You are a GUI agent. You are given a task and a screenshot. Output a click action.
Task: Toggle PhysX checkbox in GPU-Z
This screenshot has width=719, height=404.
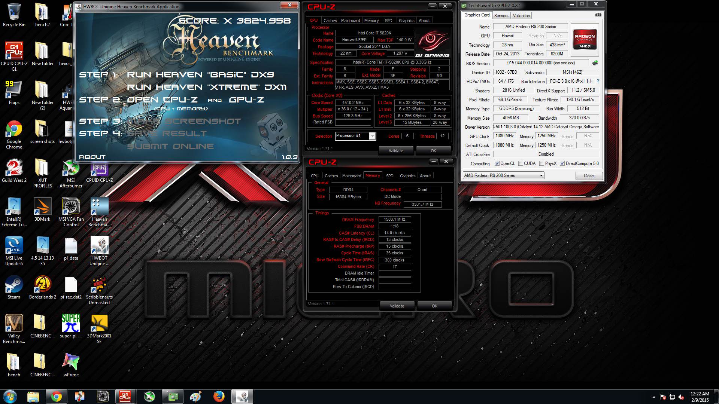tap(541, 163)
